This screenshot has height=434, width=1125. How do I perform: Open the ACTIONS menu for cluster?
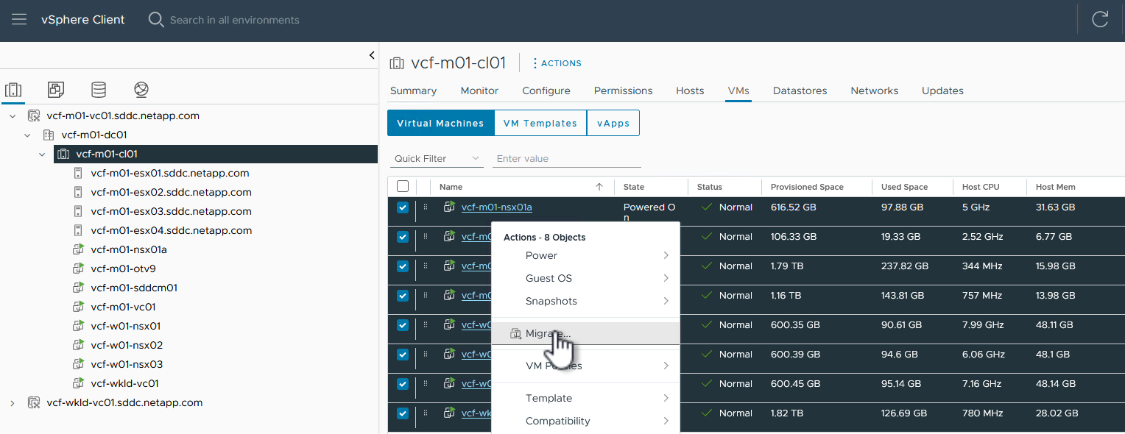[557, 63]
